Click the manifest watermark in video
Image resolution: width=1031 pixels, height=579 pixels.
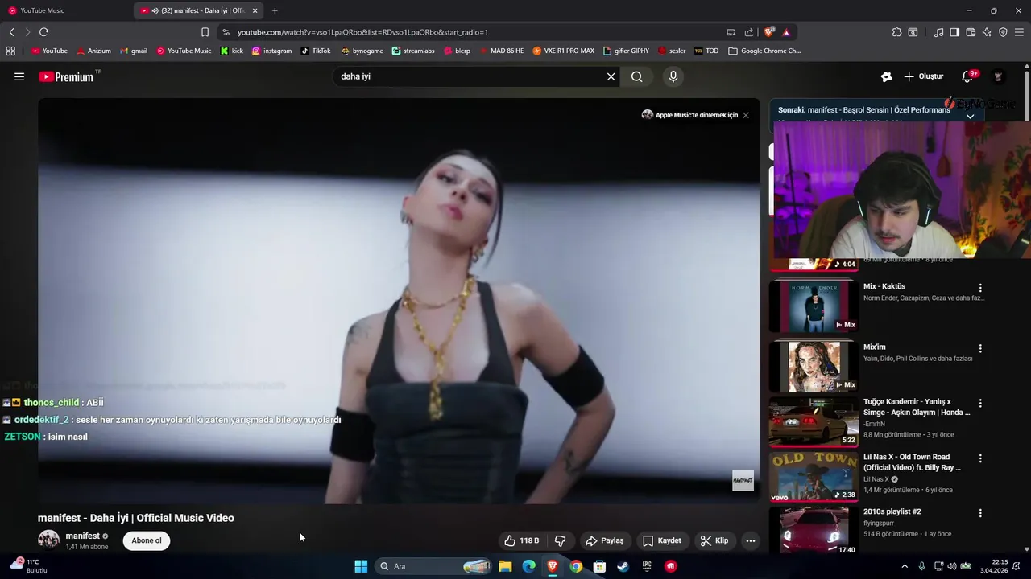[743, 480]
